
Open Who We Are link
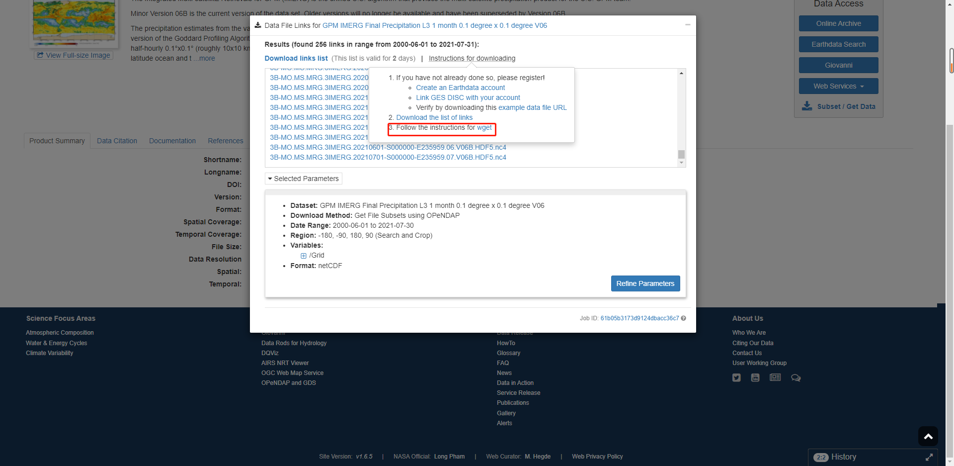coord(749,333)
